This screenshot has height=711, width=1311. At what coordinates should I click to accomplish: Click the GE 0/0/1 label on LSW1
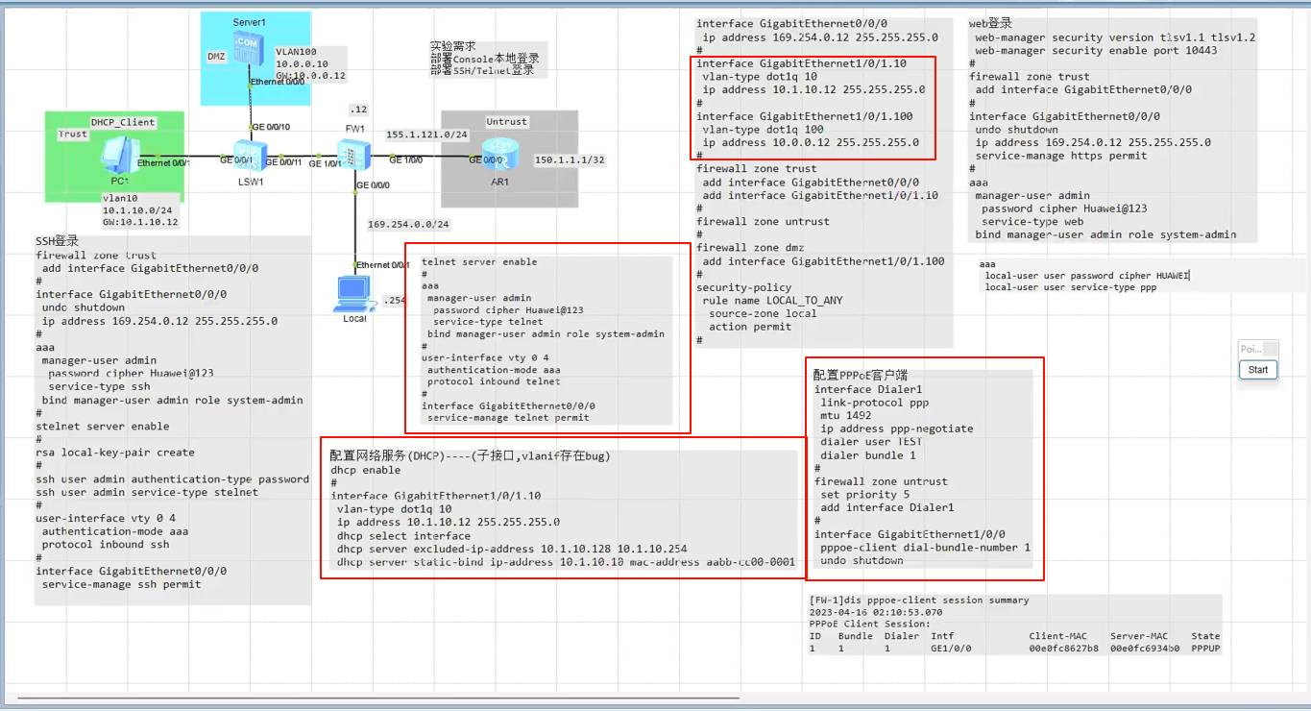pos(234,160)
